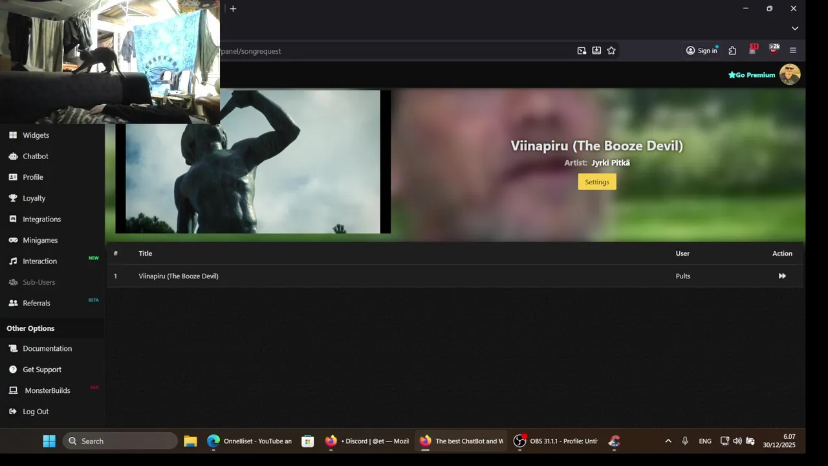
Task: Open a new browser tab
Action: [233, 8]
